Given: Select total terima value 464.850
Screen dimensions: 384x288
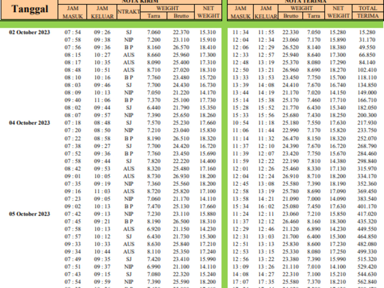Looking at the screenshot, I should tap(367, 237).
